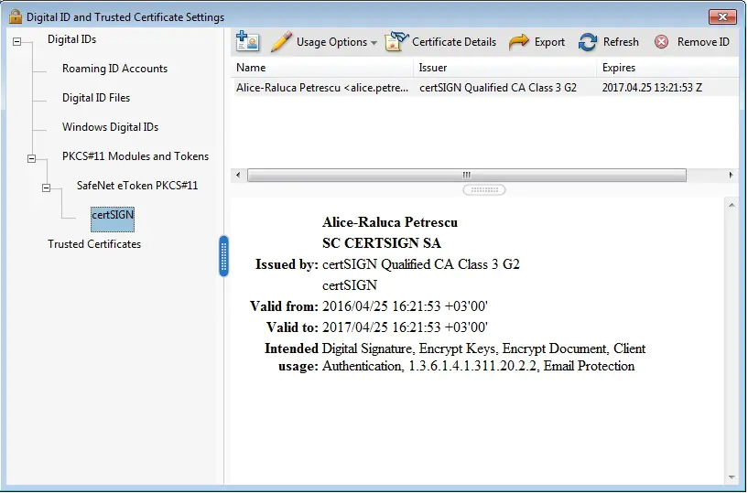Viewport: 748px width, 493px height.
Task: Select SafeNet eToken PKCS#11 item
Action: click(x=137, y=186)
